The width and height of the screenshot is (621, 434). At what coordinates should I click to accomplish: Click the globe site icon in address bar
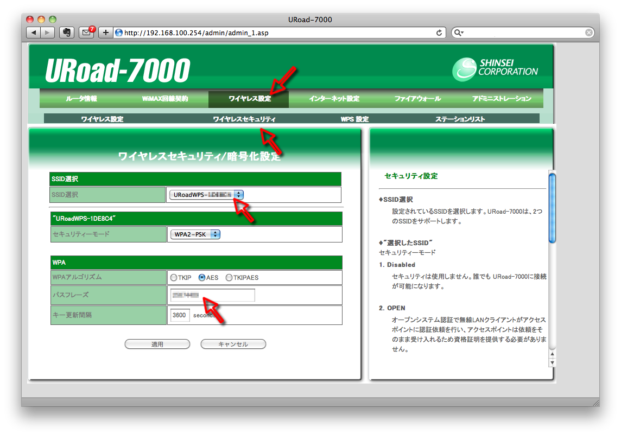click(118, 33)
